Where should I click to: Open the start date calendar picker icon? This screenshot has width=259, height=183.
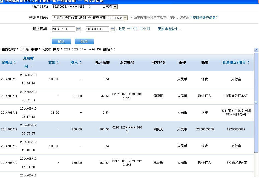pyautogui.click(x=79, y=29)
